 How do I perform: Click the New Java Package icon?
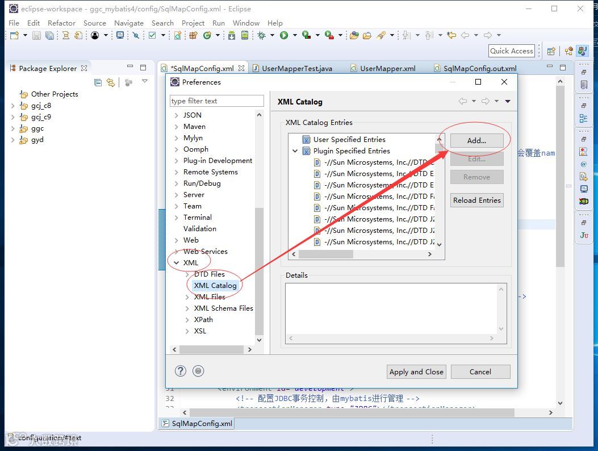click(x=193, y=35)
